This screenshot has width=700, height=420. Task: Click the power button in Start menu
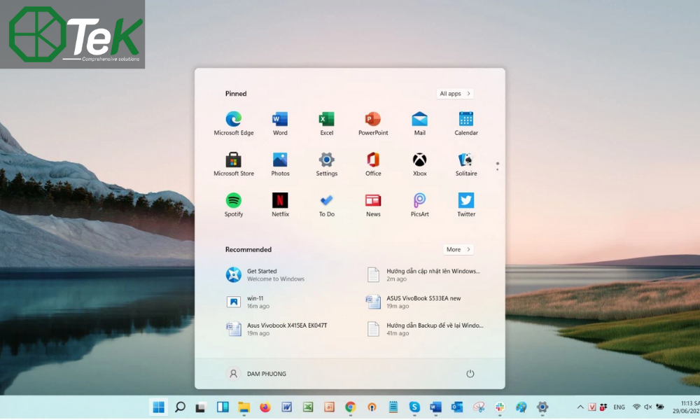coord(470,374)
